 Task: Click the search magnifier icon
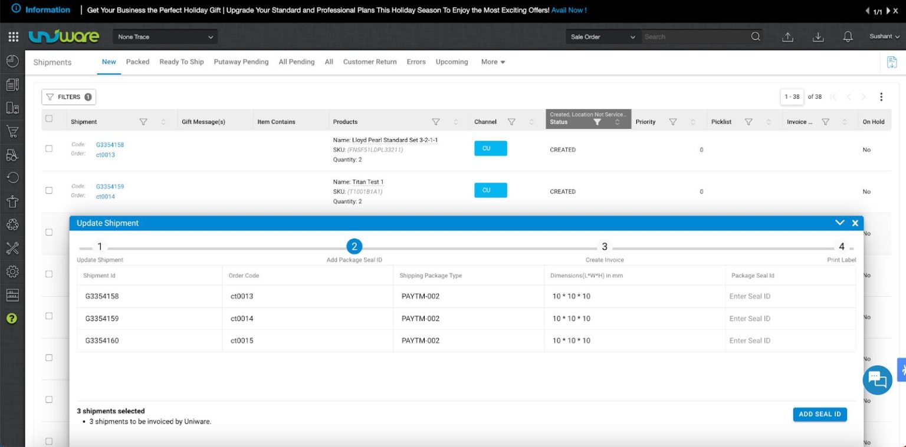click(x=756, y=37)
